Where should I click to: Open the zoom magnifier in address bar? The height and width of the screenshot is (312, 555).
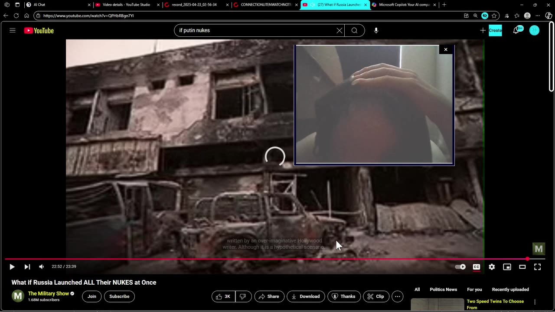(475, 16)
